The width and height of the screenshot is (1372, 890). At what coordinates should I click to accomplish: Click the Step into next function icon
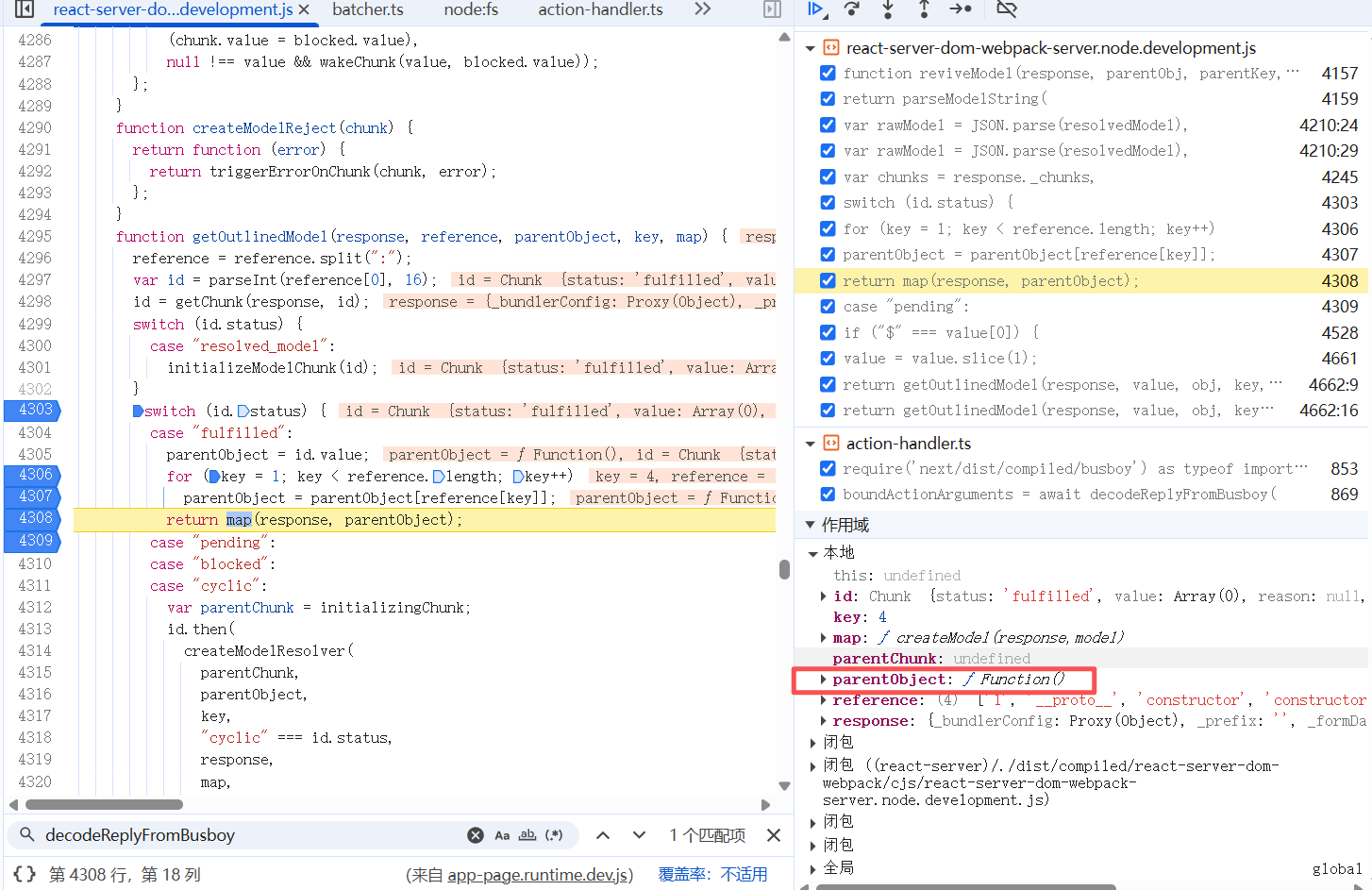(888, 9)
